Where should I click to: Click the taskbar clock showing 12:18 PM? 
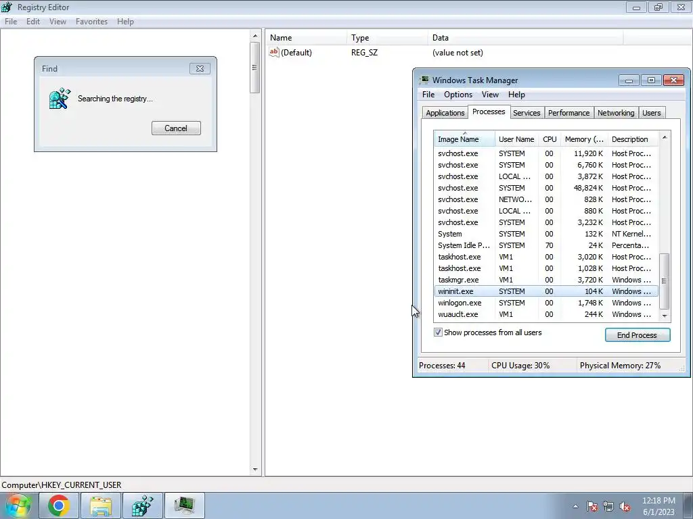tap(658, 506)
